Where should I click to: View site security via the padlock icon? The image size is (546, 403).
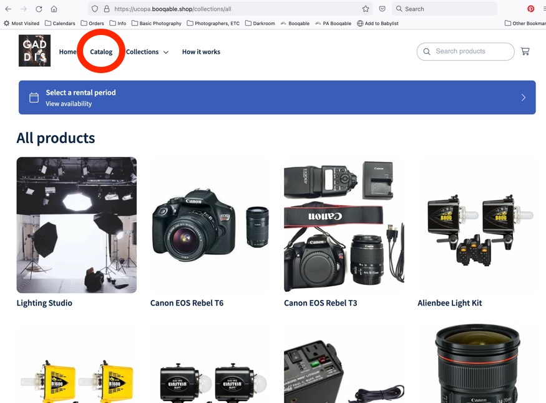(107, 9)
